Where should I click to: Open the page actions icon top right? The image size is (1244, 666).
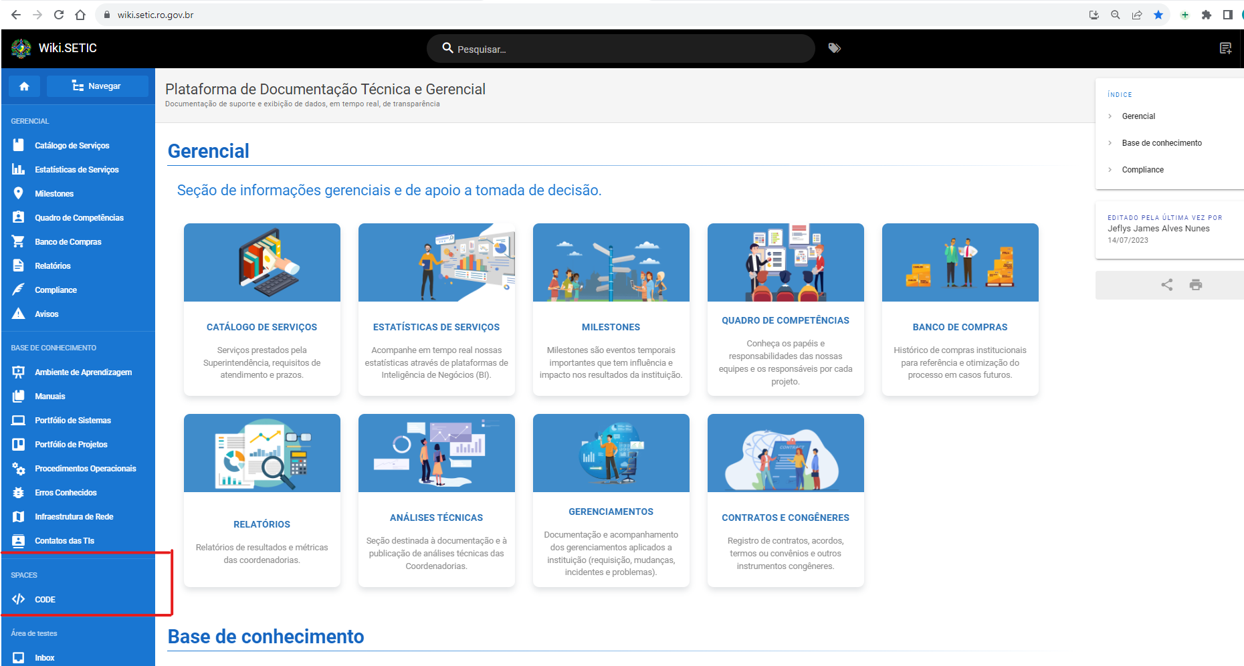click(x=1225, y=48)
